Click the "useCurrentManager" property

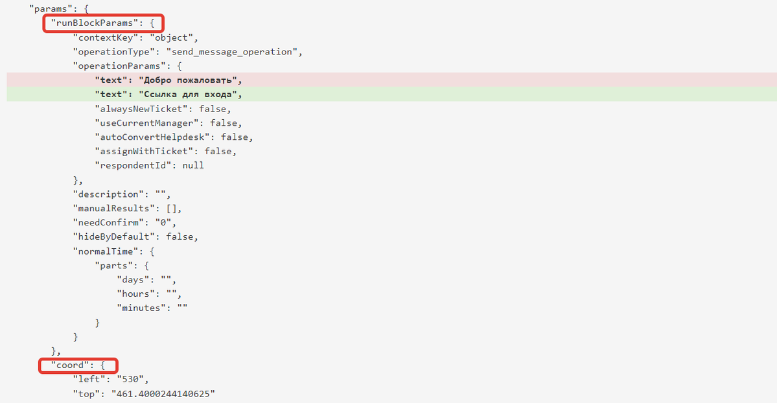pyautogui.click(x=168, y=123)
